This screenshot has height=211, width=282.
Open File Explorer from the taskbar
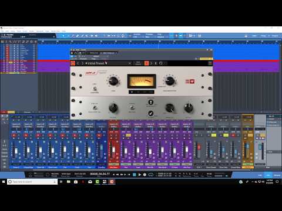click(x=69, y=182)
